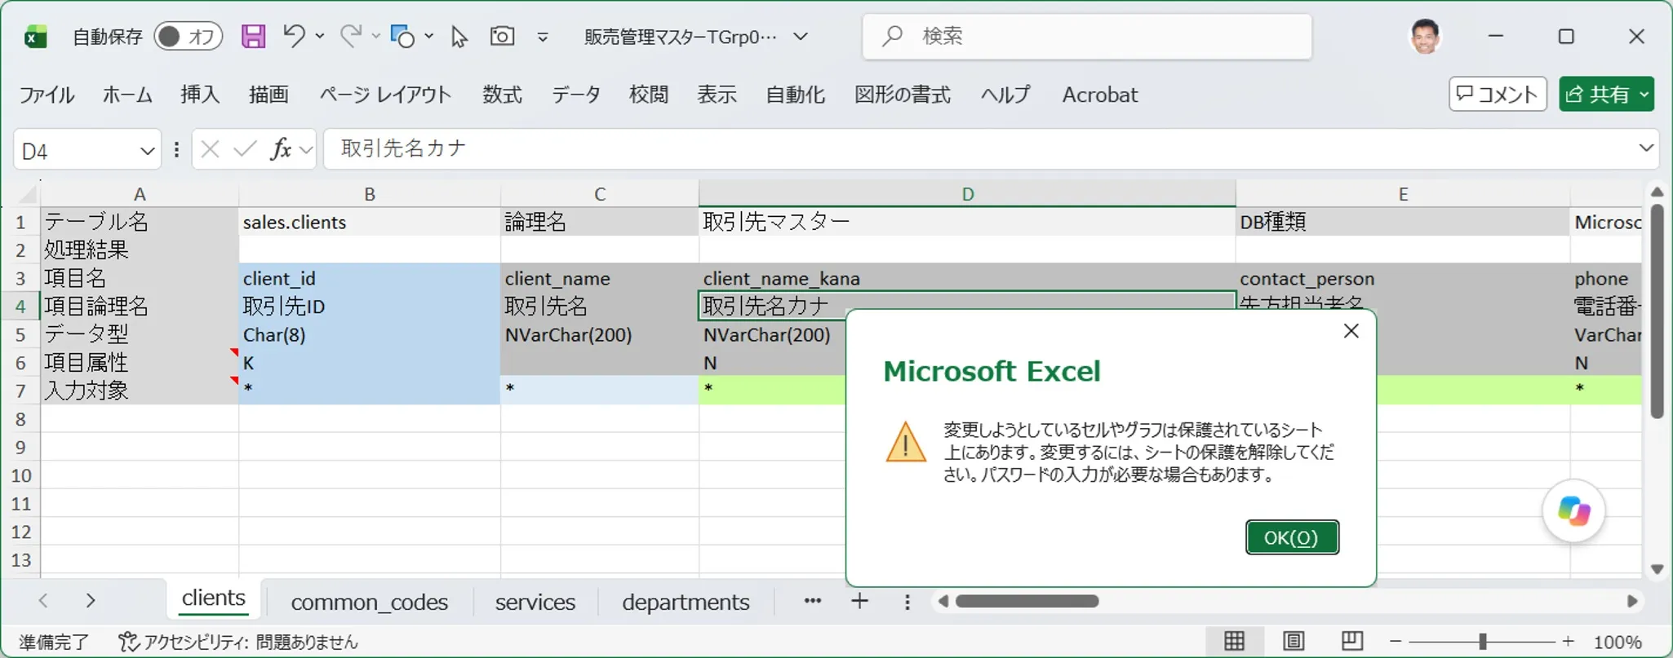Expand the formula bar chevron
Image resolution: width=1673 pixels, height=658 pixels.
tap(1646, 148)
